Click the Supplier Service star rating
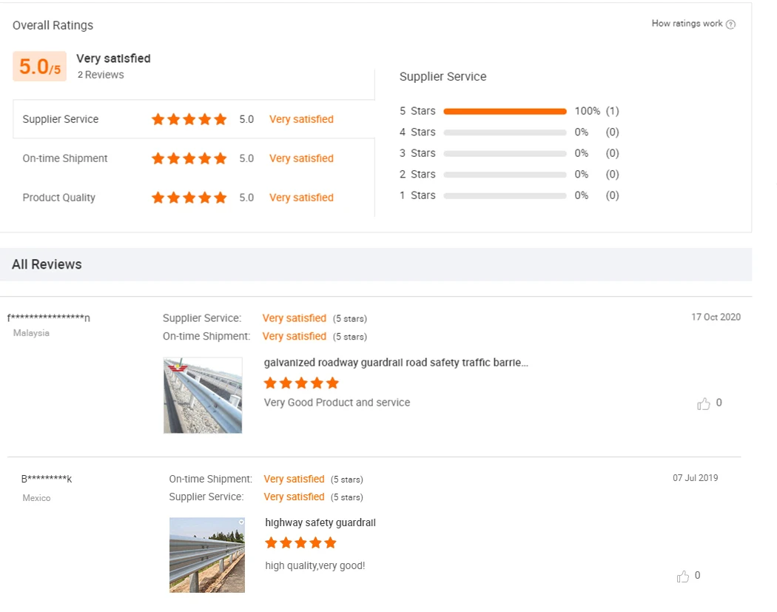The height and width of the screenshot is (612, 777). coord(189,119)
